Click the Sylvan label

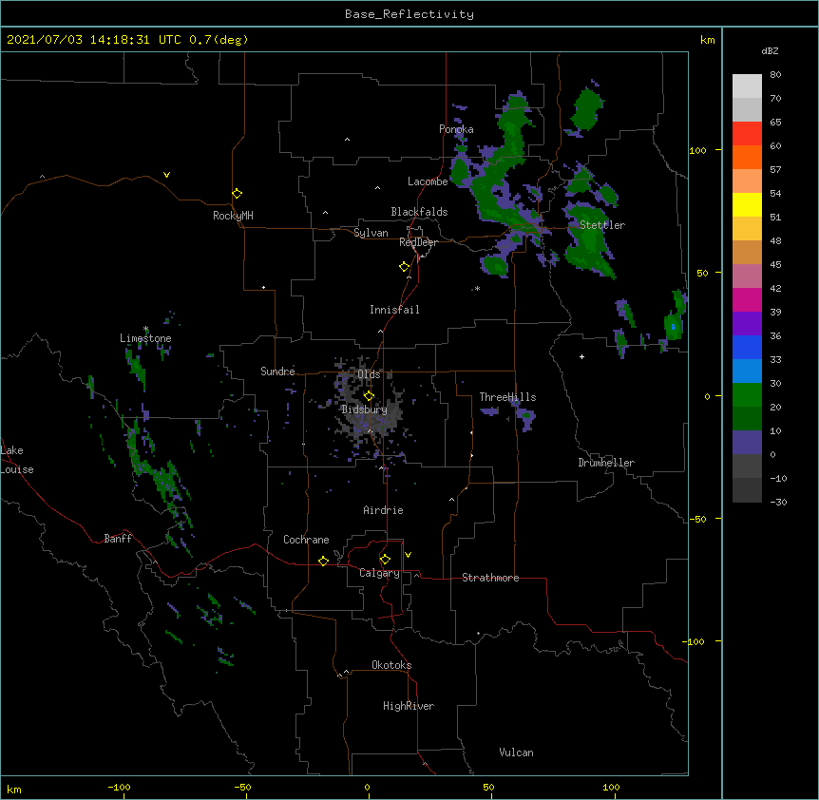click(371, 233)
